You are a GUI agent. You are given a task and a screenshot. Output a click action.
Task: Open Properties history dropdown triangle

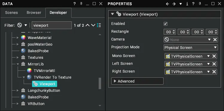click(181, 4)
